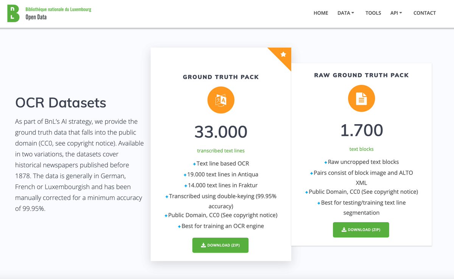Expand the DATA dropdown menu

(x=346, y=13)
